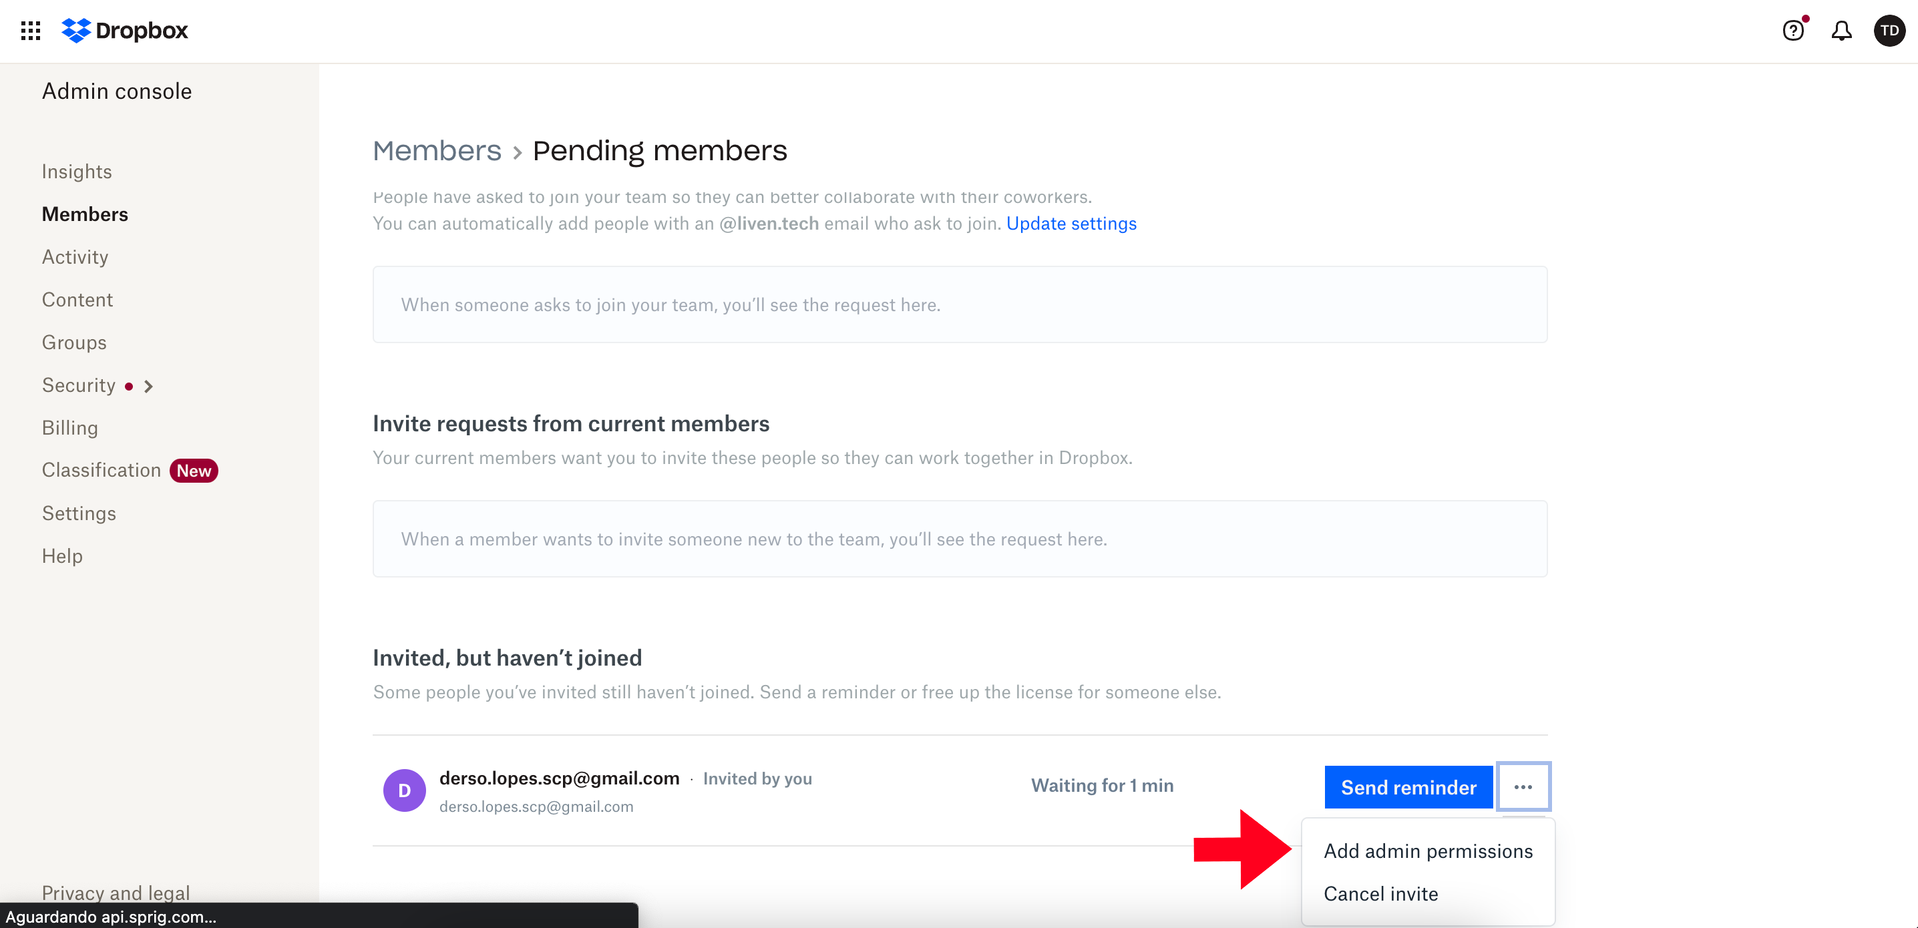
Task: Choose Add admin permissions
Action: pyautogui.click(x=1427, y=851)
